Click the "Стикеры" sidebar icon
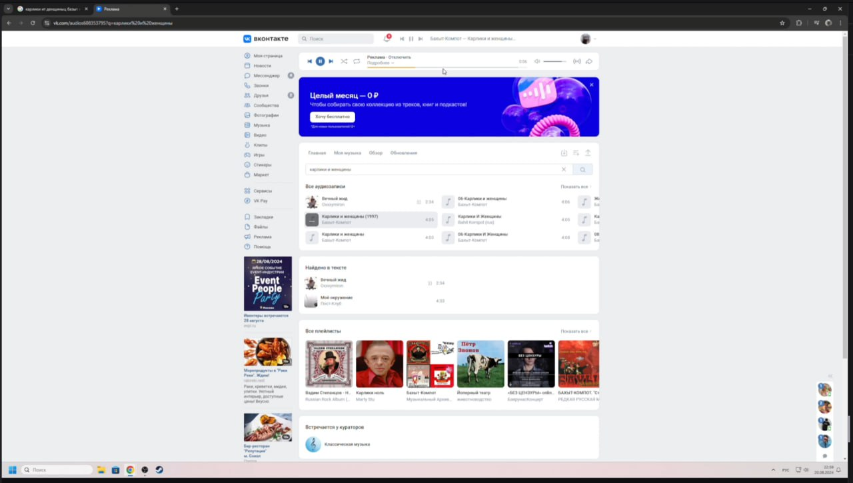The width and height of the screenshot is (853, 483). pyautogui.click(x=247, y=165)
